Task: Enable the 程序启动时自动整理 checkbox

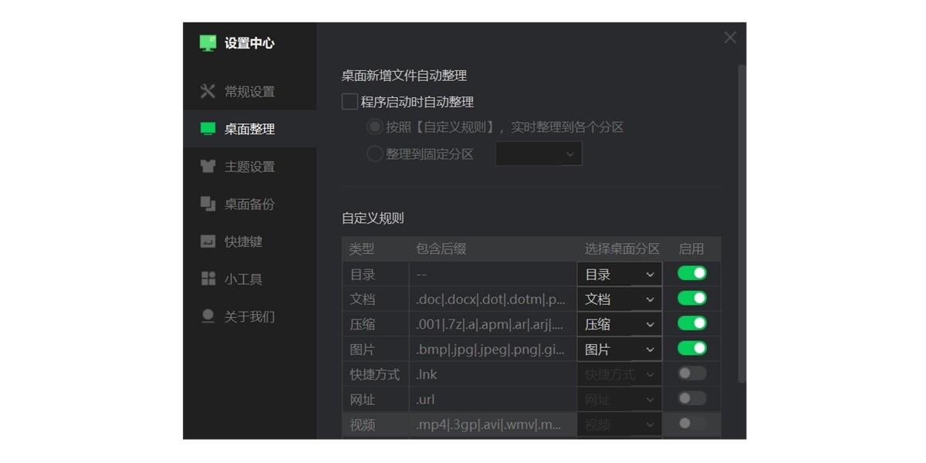Action: coord(348,101)
